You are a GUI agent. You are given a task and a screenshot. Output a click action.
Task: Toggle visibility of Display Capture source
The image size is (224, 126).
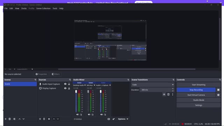[65, 88]
